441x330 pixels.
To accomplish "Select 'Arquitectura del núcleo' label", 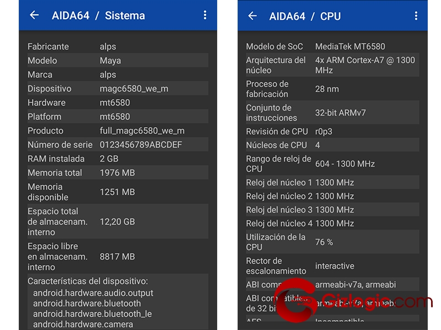I will (276, 65).
